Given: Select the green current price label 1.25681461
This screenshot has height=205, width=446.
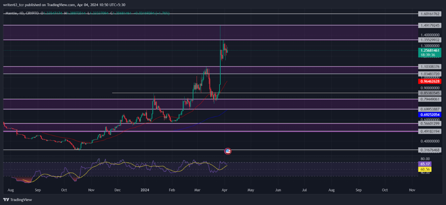Looking at the screenshot, I should coord(429,50).
